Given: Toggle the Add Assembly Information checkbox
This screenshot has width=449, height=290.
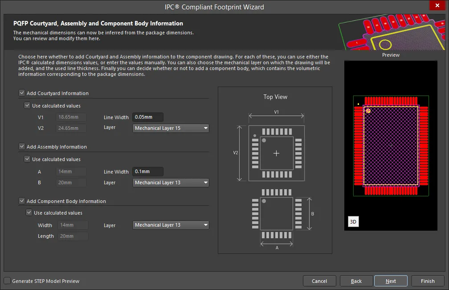Looking at the screenshot, I should click(22, 147).
